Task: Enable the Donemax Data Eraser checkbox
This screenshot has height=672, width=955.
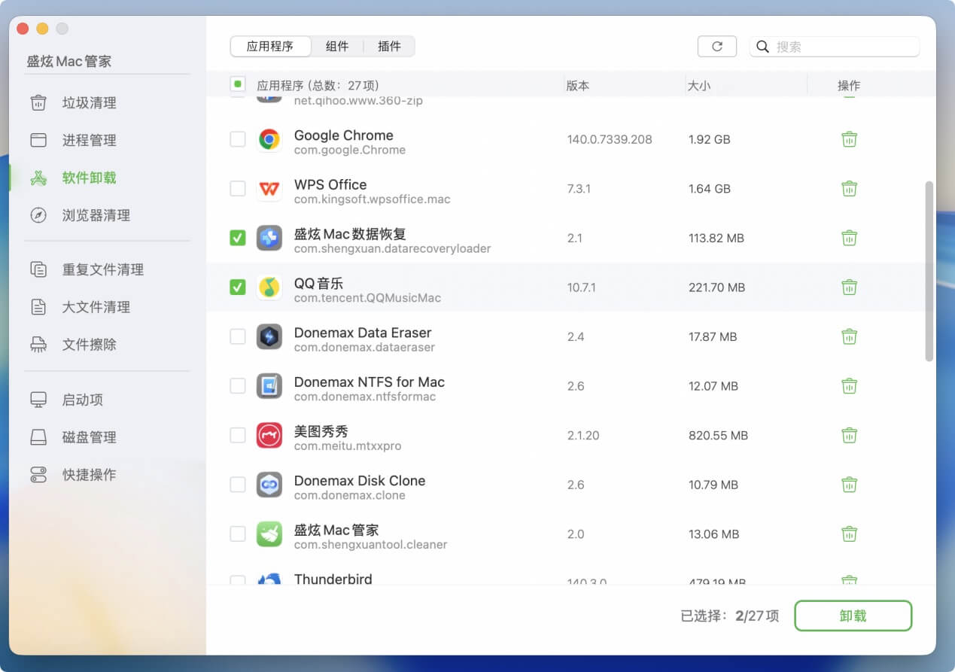Action: pyautogui.click(x=238, y=336)
